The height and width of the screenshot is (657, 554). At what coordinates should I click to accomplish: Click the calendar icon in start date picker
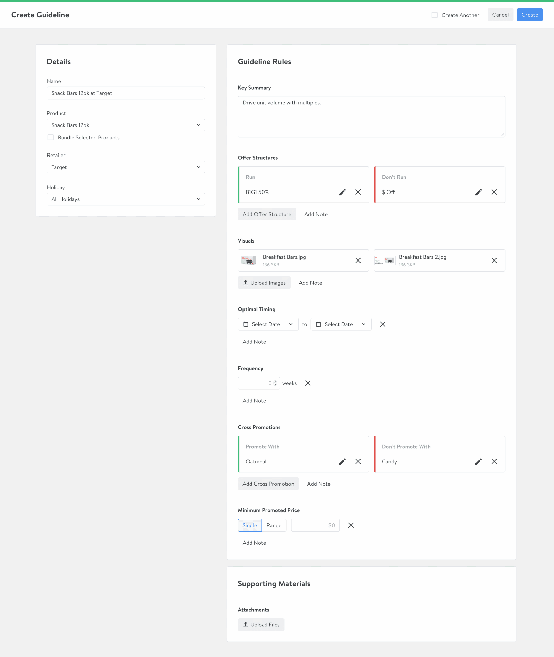(246, 324)
